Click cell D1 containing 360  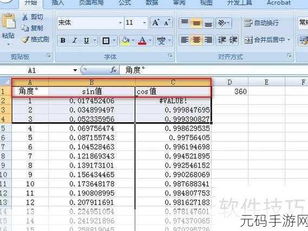(x=230, y=91)
